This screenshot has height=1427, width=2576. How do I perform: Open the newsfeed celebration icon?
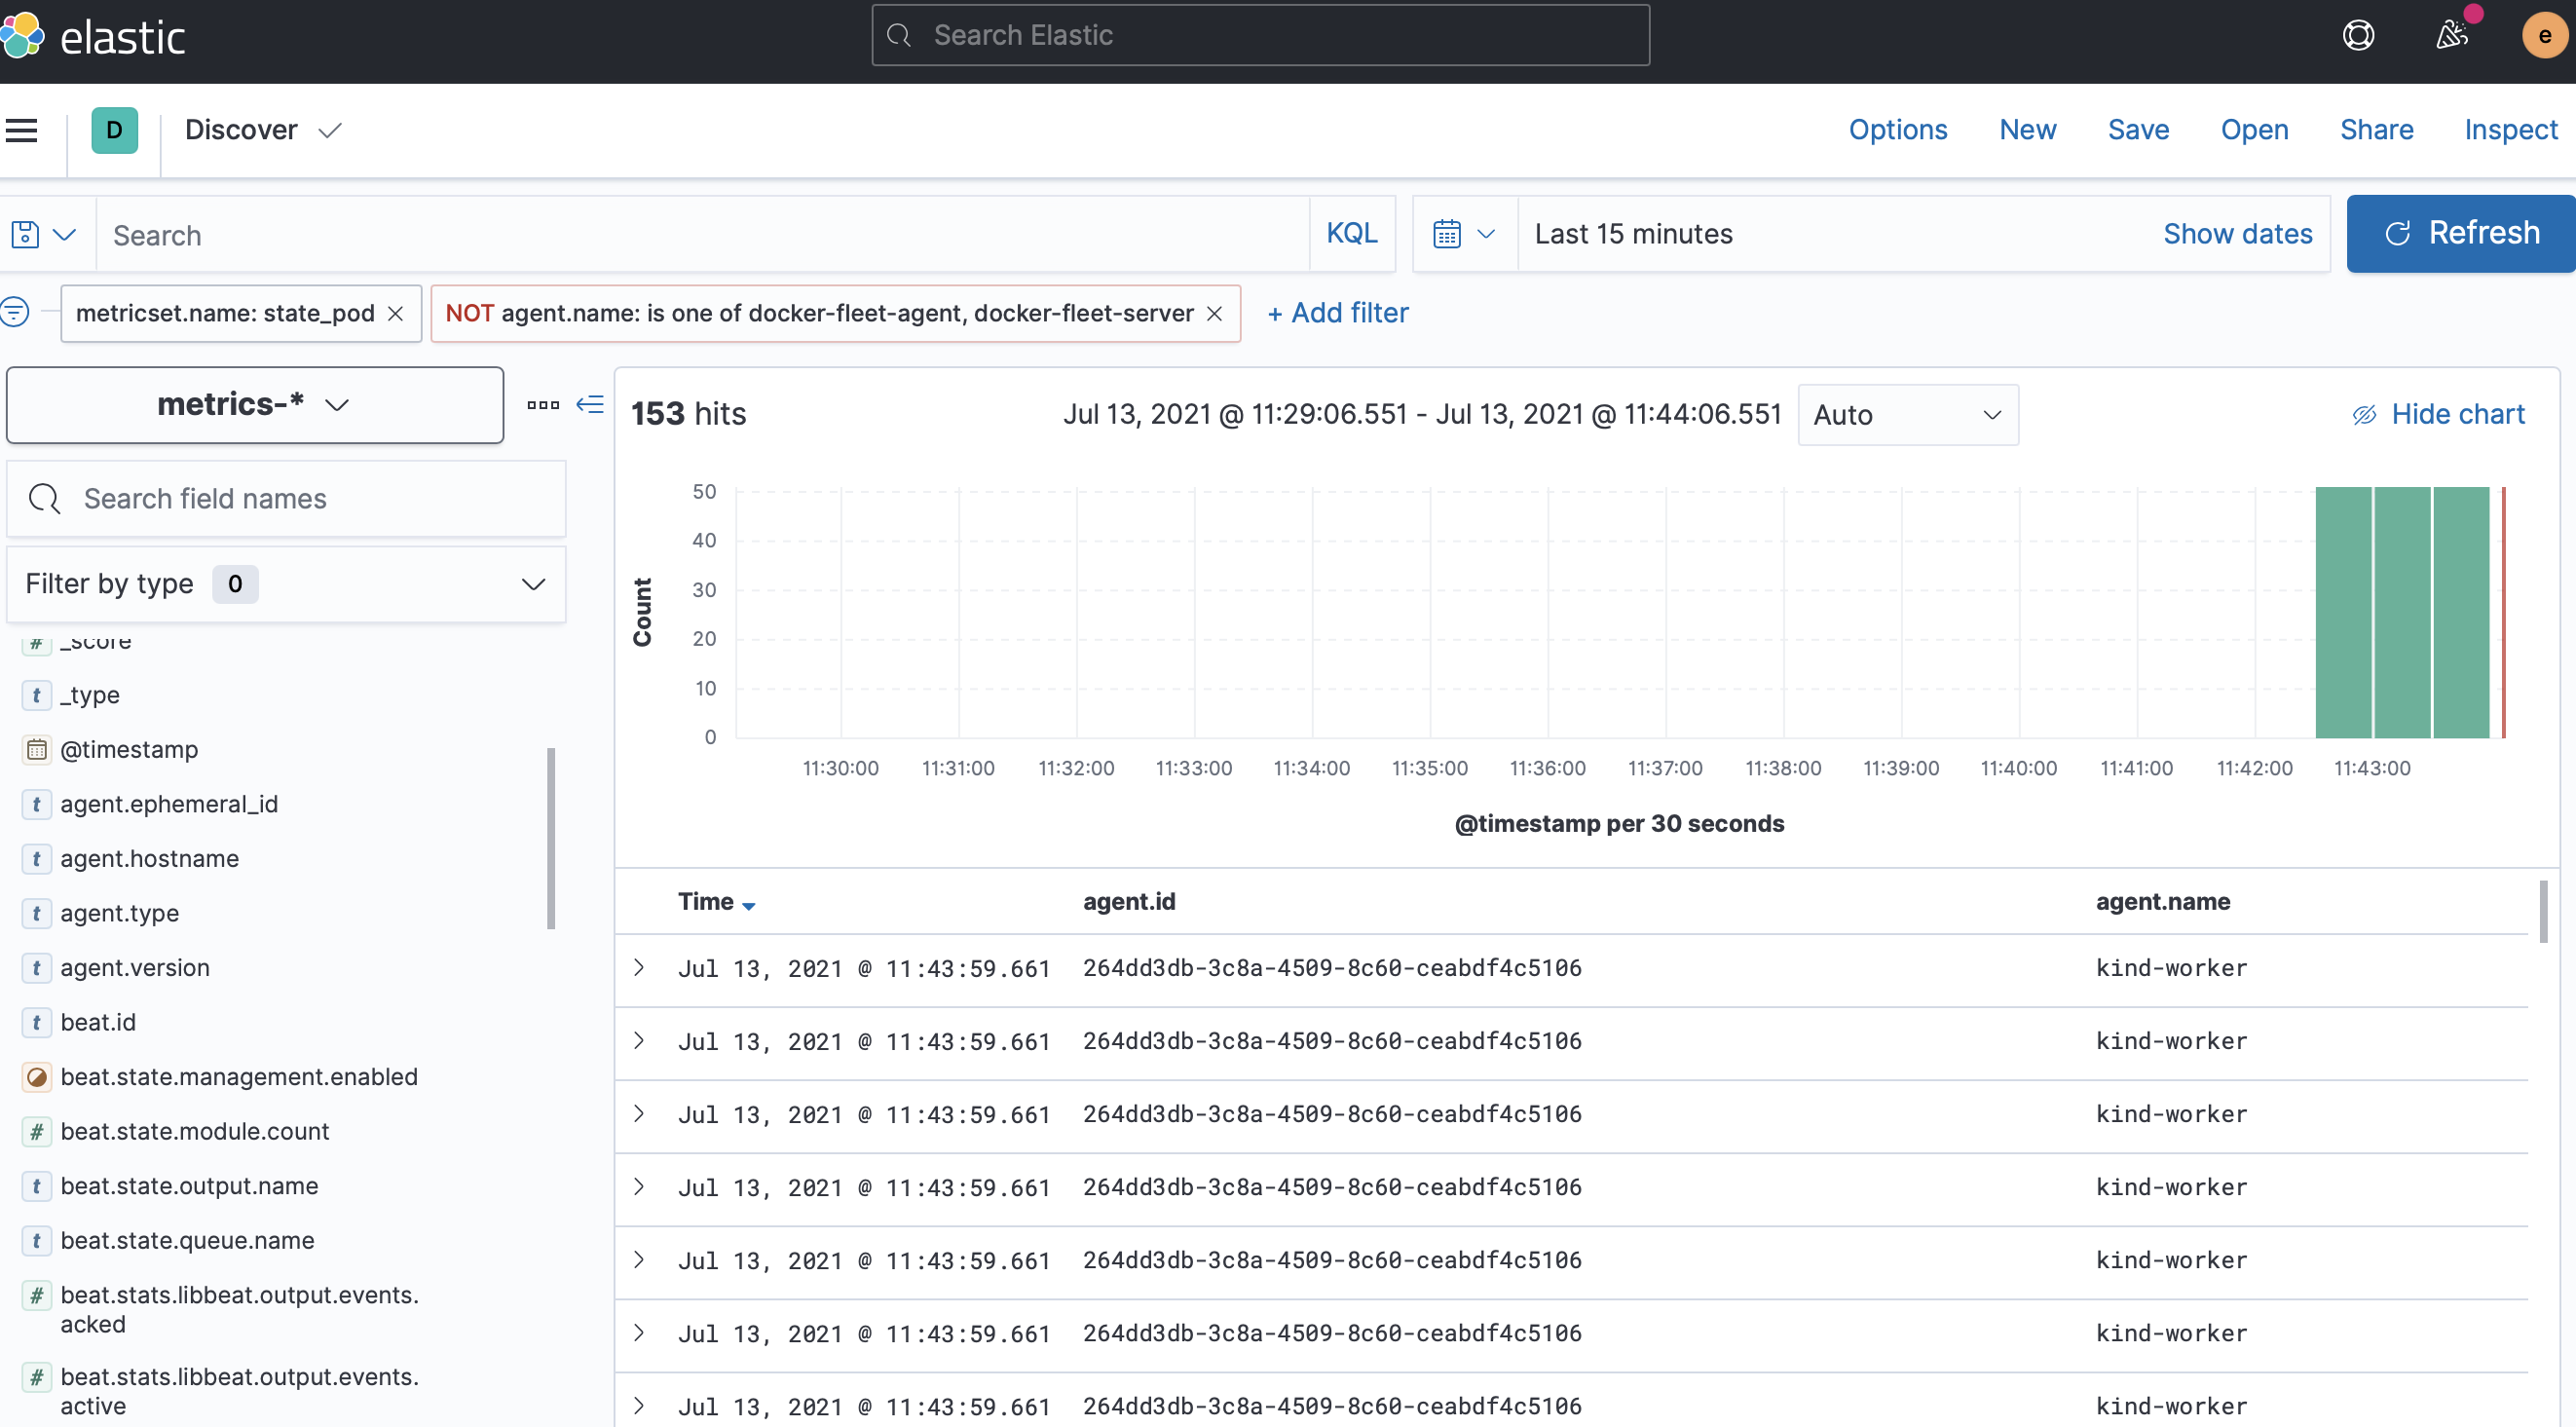click(x=2451, y=36)
